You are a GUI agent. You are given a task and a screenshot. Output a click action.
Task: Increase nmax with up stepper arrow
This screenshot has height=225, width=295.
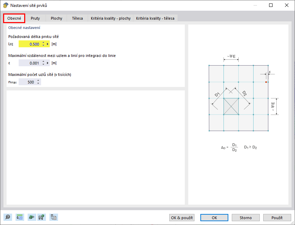pos(38,80)
